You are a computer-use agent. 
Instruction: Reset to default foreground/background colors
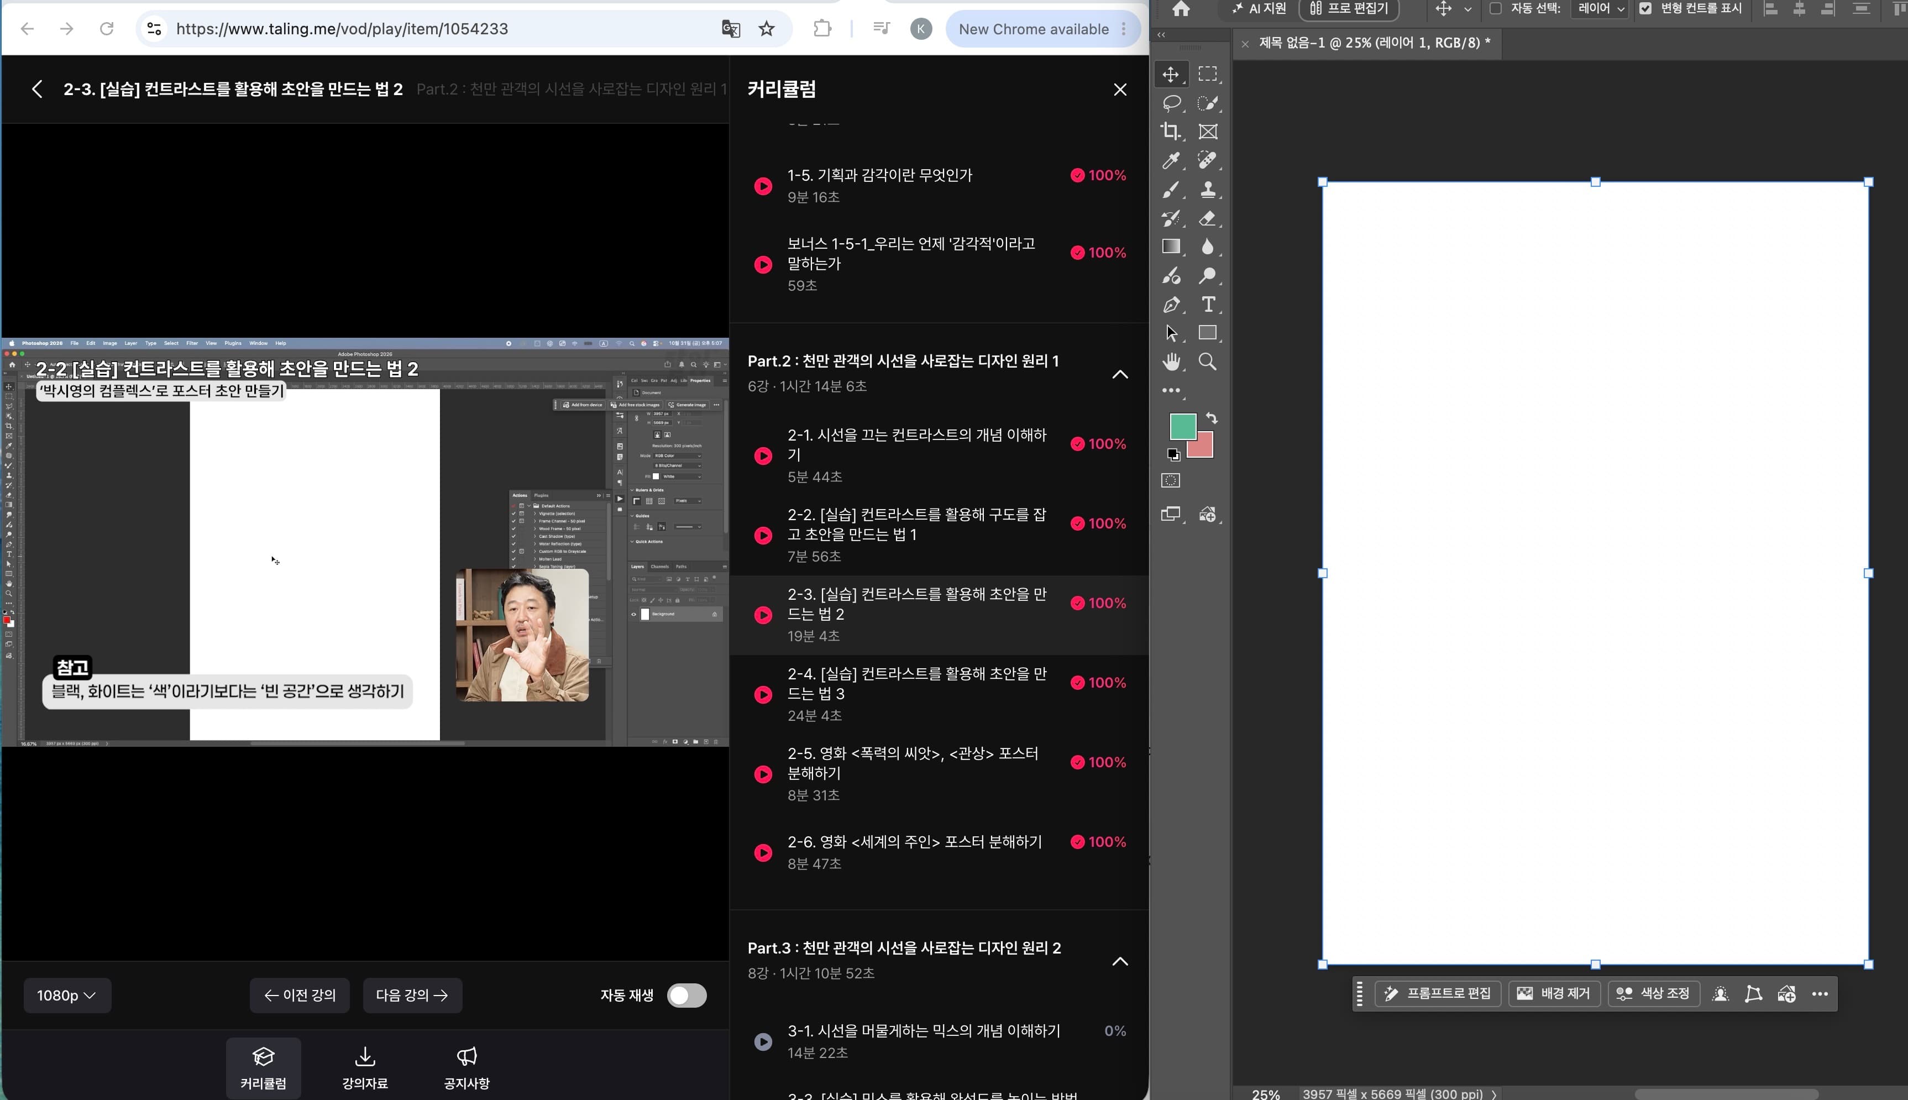(x=1173, y=454)
